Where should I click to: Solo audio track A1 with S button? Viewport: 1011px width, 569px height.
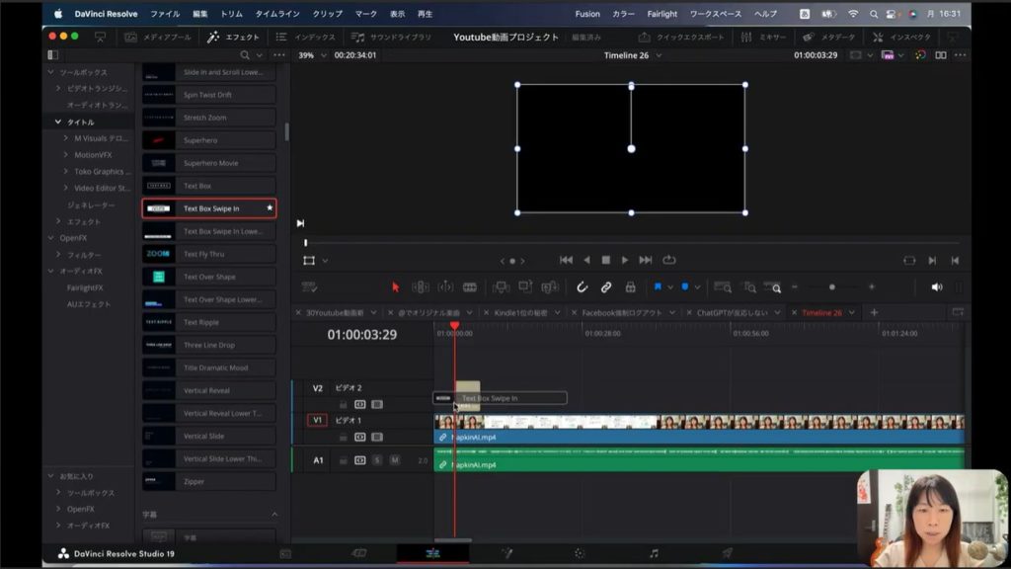click(x=377, y=460)
